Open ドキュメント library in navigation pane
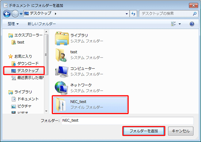This screenshot has width=201, height=142. point(25,99)
